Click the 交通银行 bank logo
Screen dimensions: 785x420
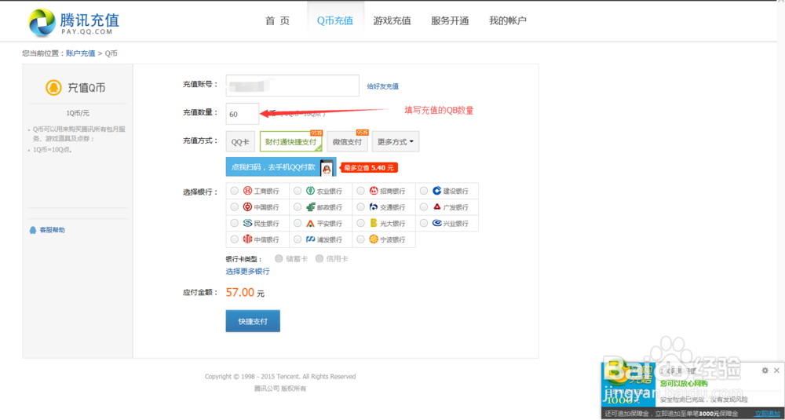374,206
